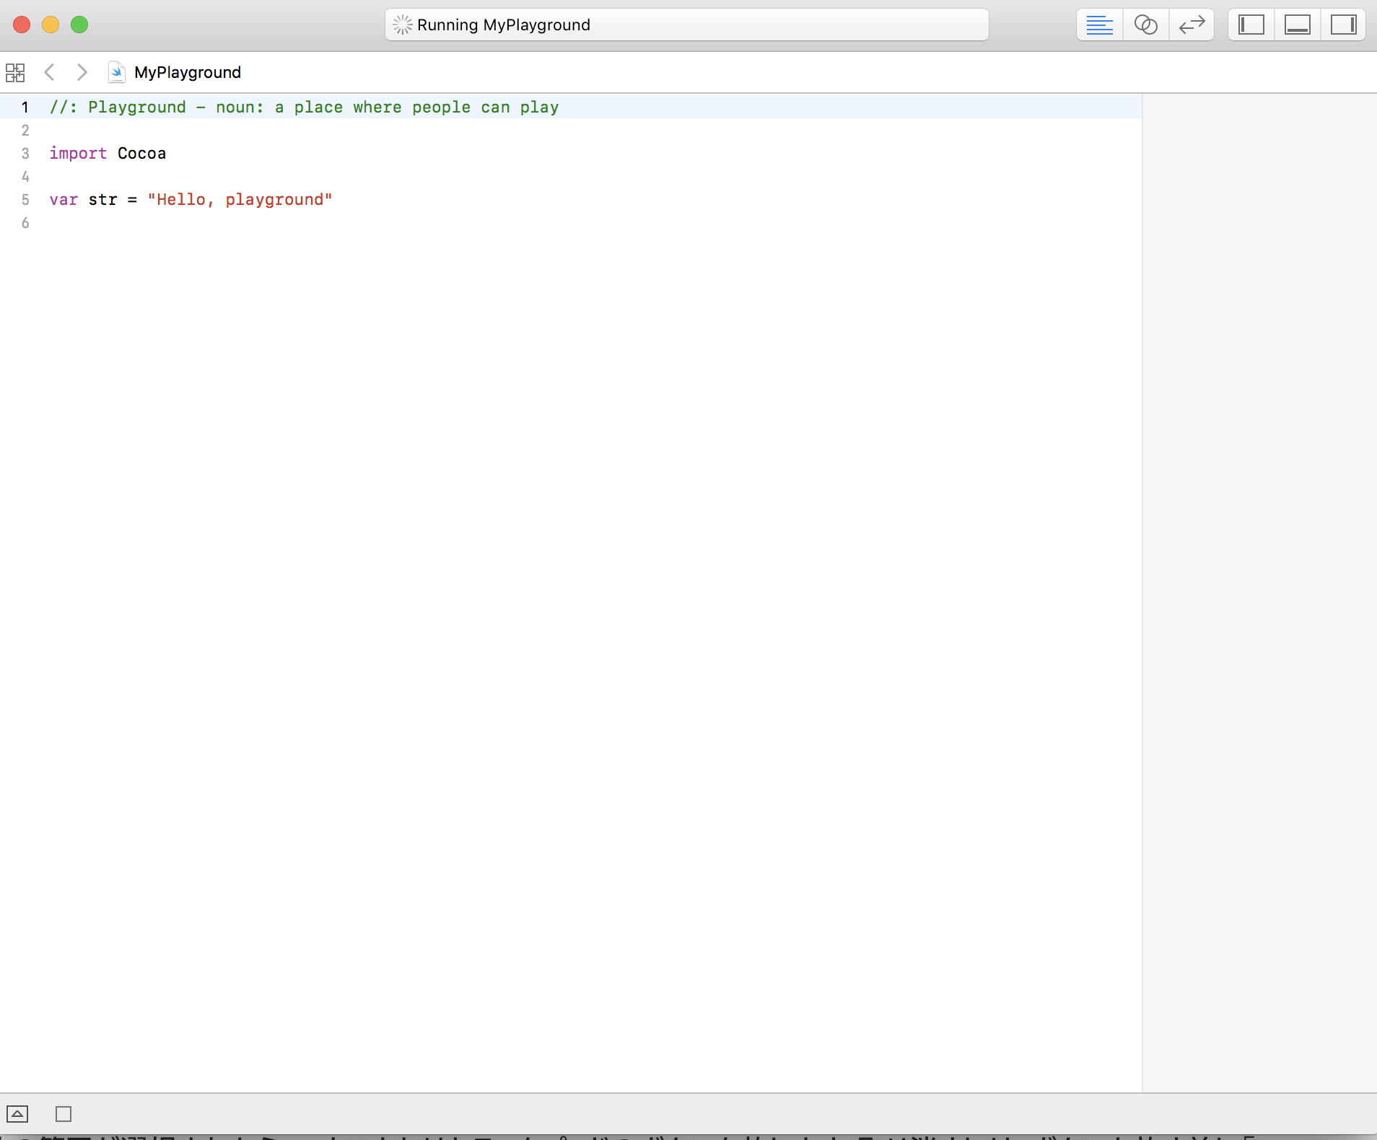This screenshot has width=1377, height=1140.
Task: Switch to the Assistant editor
Action: 1145,25
